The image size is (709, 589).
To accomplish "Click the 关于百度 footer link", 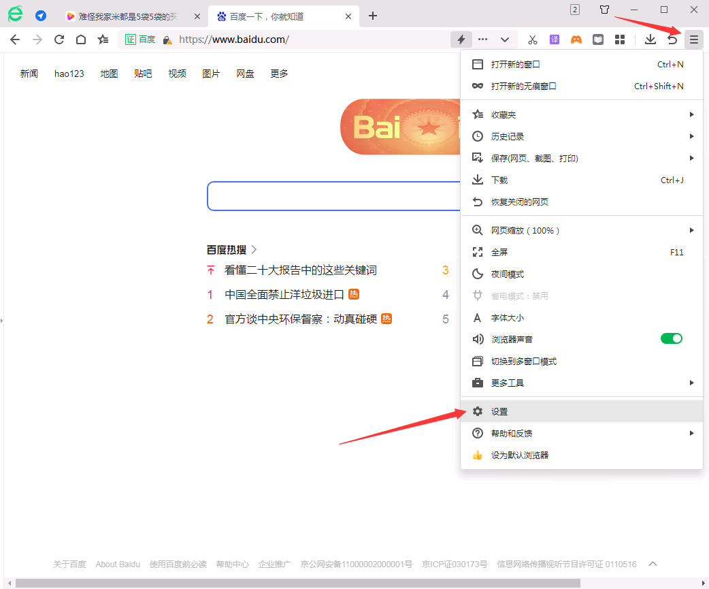I will tap(69, 564).
